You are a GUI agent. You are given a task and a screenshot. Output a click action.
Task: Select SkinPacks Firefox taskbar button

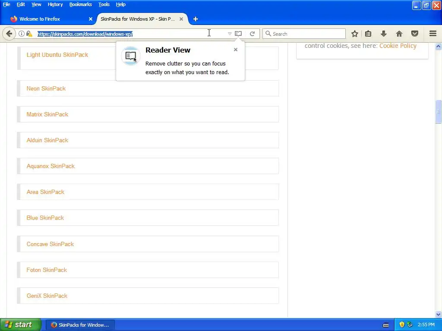(x=80, y=325)
